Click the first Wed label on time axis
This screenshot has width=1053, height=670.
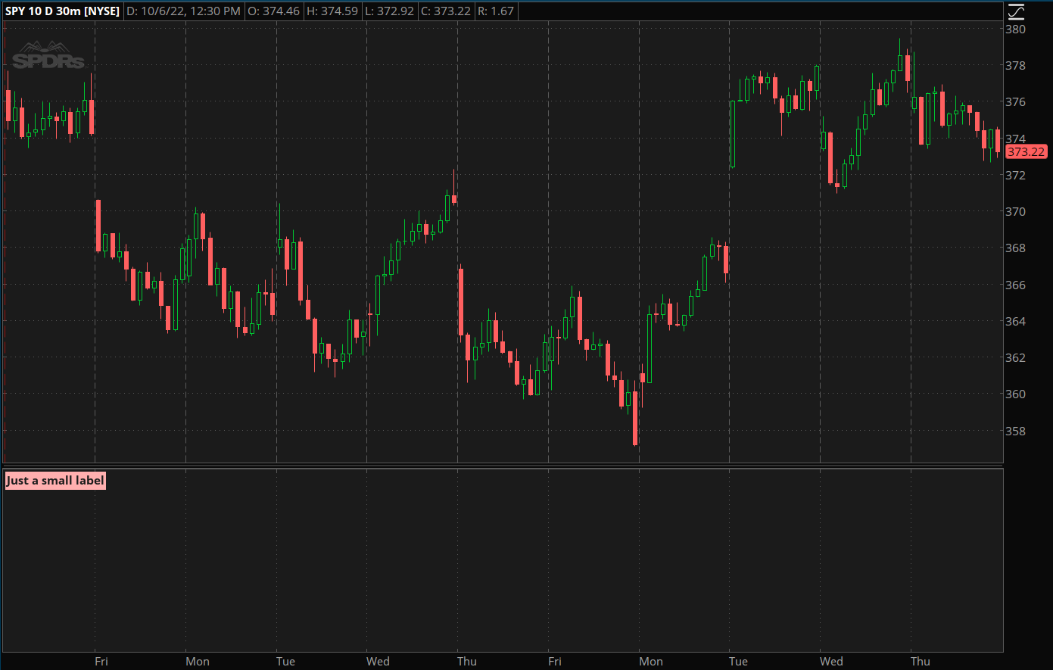click(x=378, y=662)
